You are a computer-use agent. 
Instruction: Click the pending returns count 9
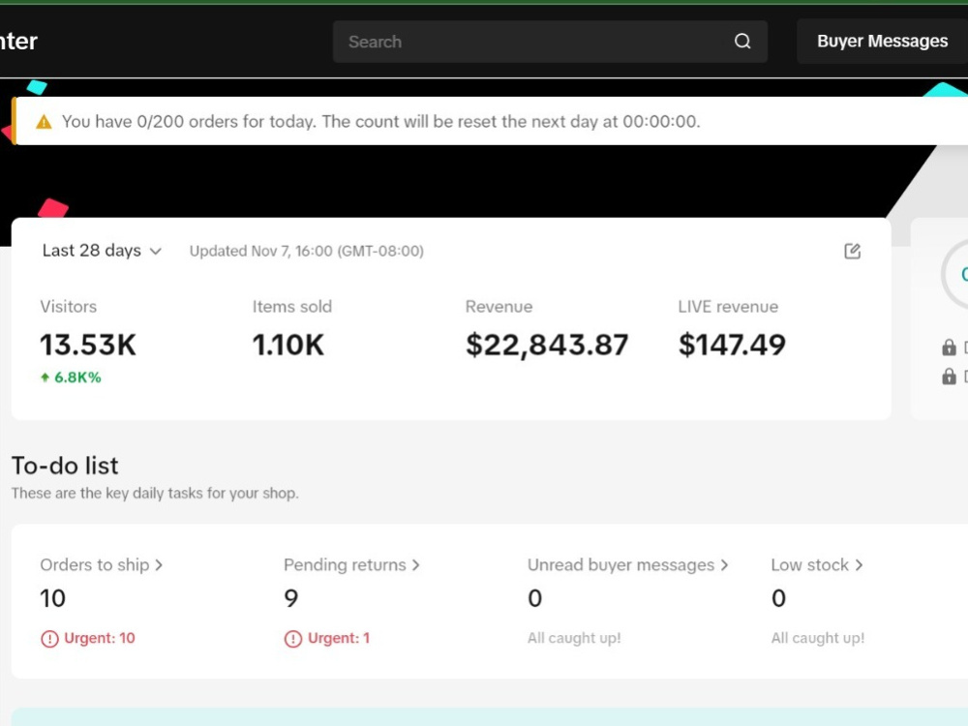(290, 598)
